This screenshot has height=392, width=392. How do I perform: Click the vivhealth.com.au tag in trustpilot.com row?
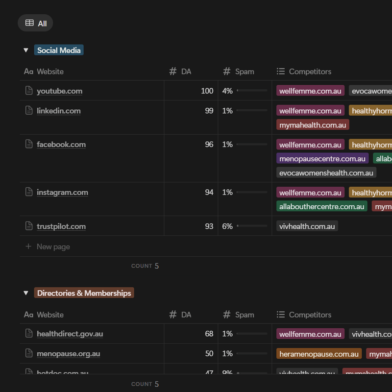[x=307, y=226]
